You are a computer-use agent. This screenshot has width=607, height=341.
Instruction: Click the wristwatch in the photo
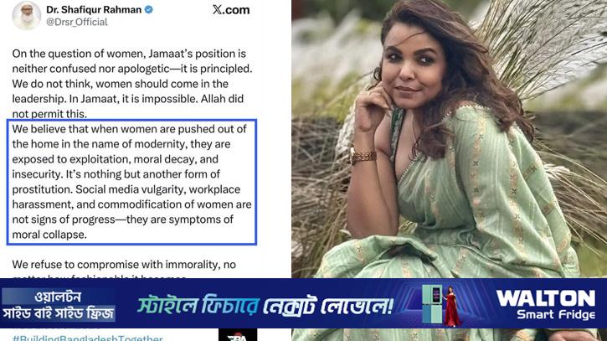click(363, 156)
